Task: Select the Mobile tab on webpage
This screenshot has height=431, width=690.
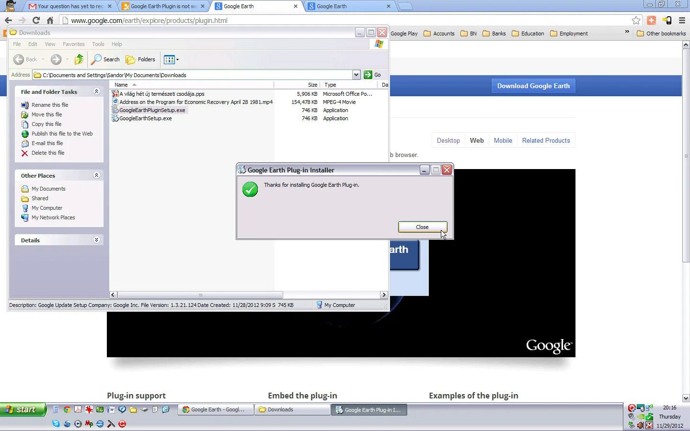Action: pos(503,140)
